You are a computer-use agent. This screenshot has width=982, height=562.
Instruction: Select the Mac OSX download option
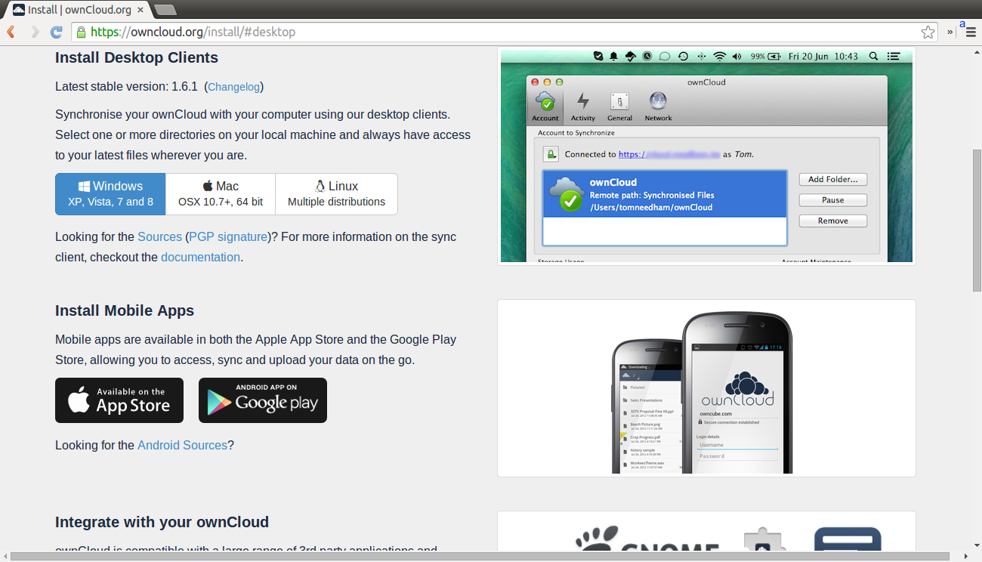[221, 194]
